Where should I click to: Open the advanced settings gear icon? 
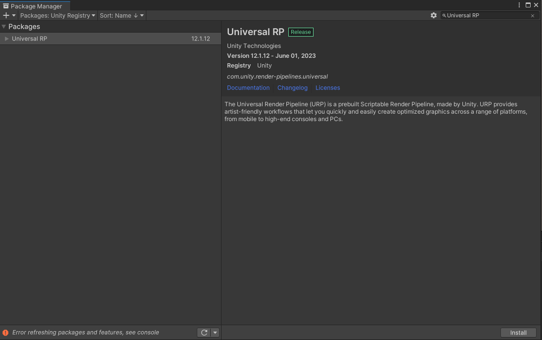(x=434, y=15)
